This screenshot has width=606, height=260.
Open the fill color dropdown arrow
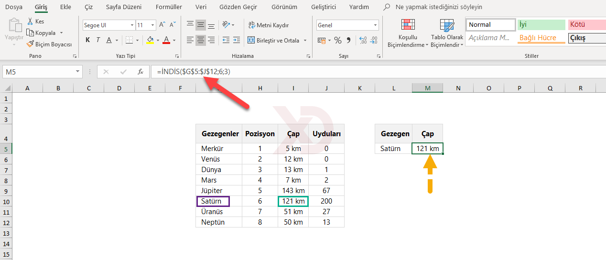pyautogui.click(x=158, y=40)
